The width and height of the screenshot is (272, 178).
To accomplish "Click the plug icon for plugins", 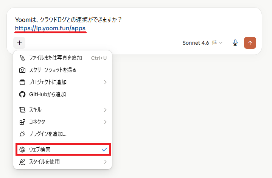I will coord(22,134).
